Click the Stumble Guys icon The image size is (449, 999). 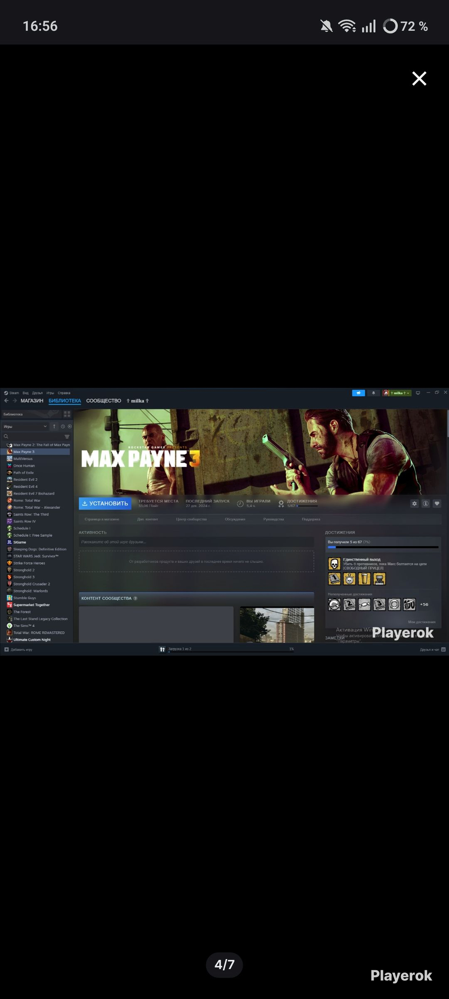click(x=9, y=598)
